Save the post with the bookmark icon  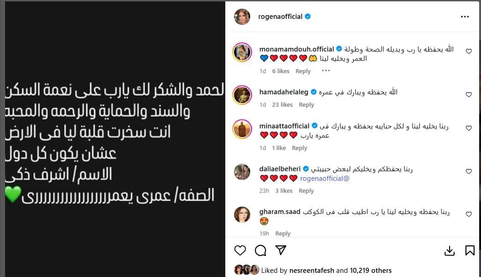tap(470, 251)
